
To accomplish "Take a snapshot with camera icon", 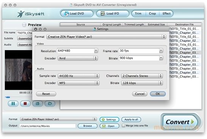I will 37,104.
